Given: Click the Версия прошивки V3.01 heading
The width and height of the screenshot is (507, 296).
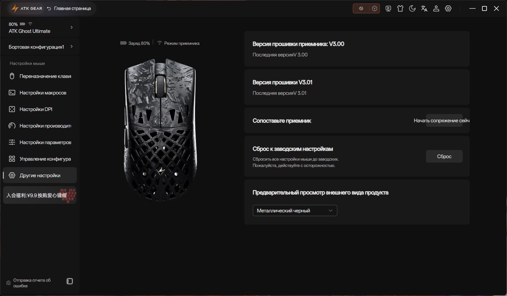Looking at the screenshot, I should (282, 82).
